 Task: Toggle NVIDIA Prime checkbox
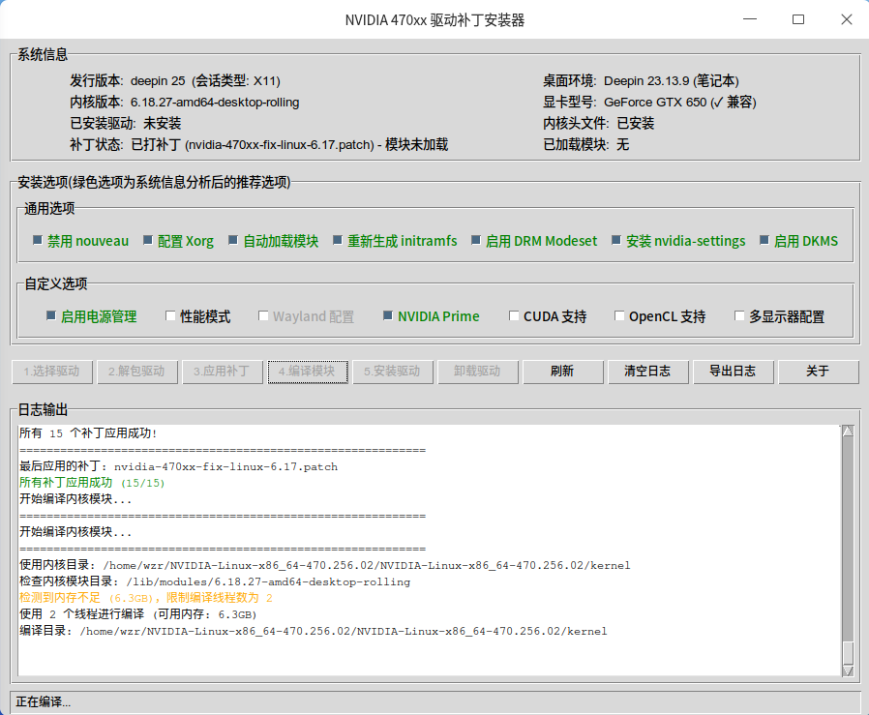click(x=388, y=316)
